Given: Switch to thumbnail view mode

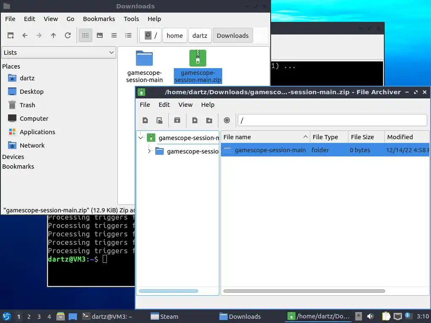Looking at the screenshot, I should pyautogui.click(x=100, y=35).
